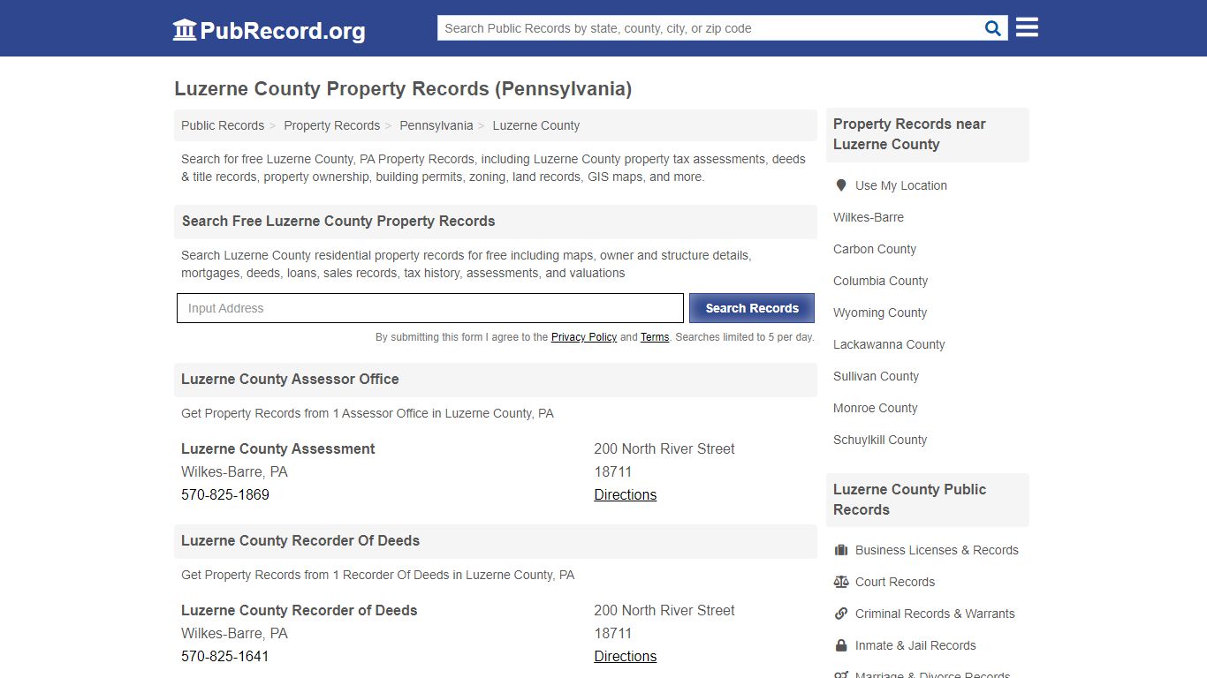The height and width of the screenshot is (678, 1207).
Task: Click the Input Address field
Action: [430, 308]
